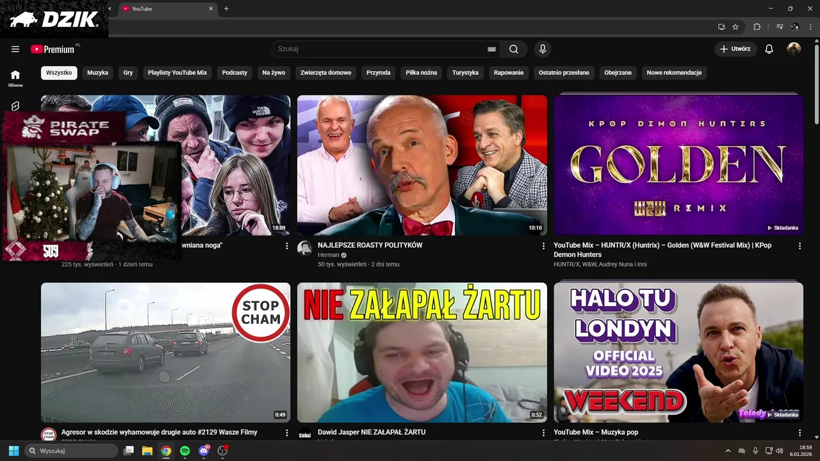Open the STOP CHAM dashcam thumbnail
Viewport: 820px width, 461px height.
click(x=165, y=352)
